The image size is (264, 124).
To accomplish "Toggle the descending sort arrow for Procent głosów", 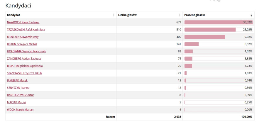I will click(x=251, y=15).
